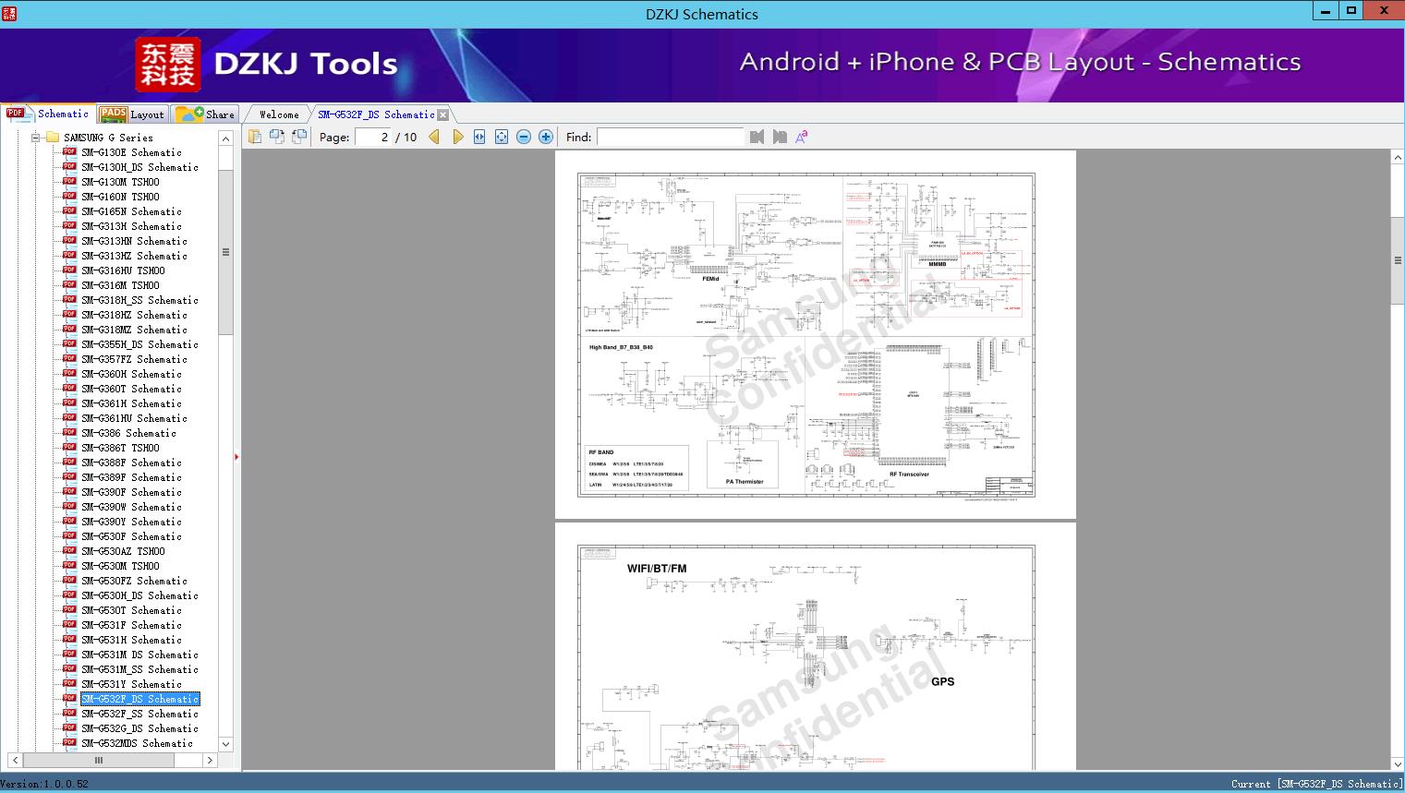Image resolution: width=1405 pixels, height=793 pixels.
Task: Select the SM-G532F_DS Schematic document tab
Action: (376, 114)
